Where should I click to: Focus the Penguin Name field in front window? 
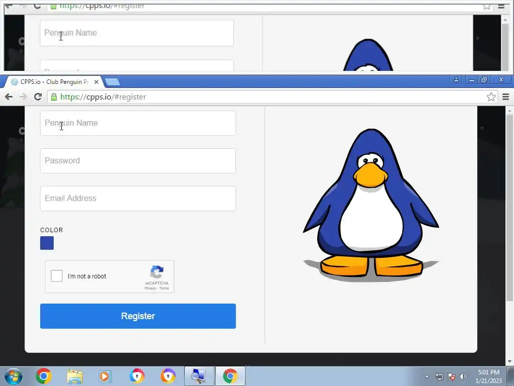point(138,123)
